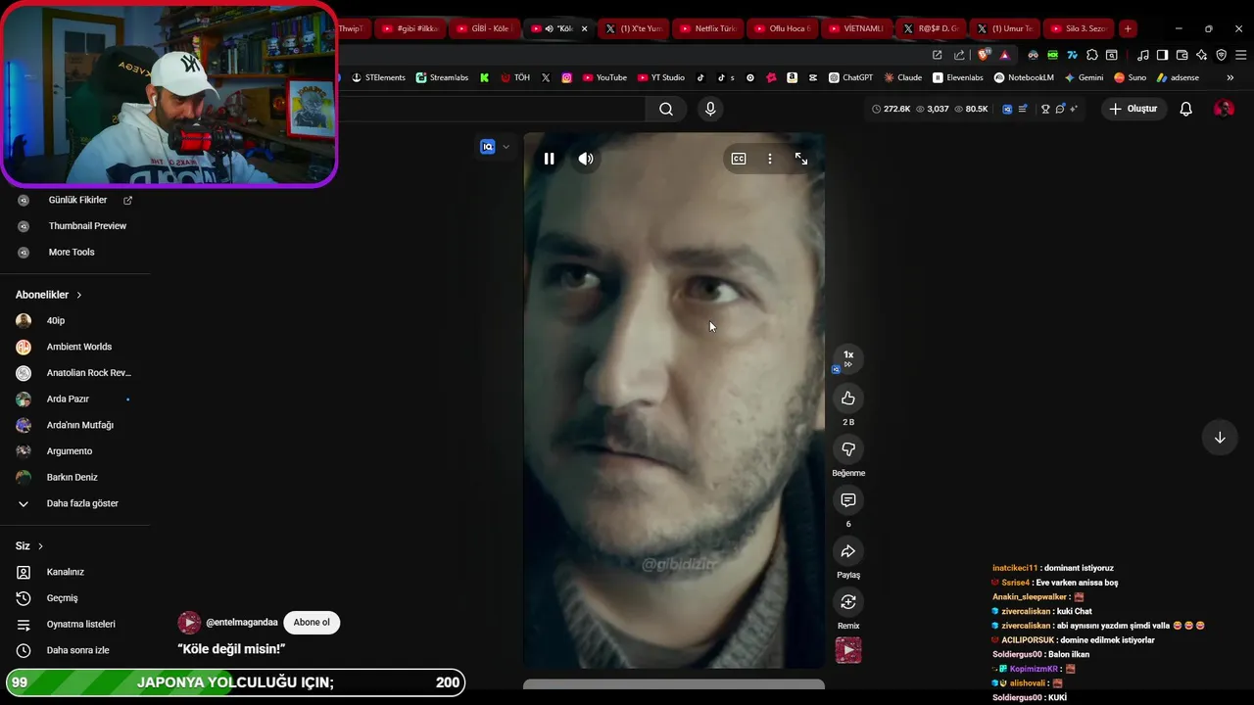Open Kanalınız in the sidebar
The width and height of the screenshot is (1254, 705).
65,572
